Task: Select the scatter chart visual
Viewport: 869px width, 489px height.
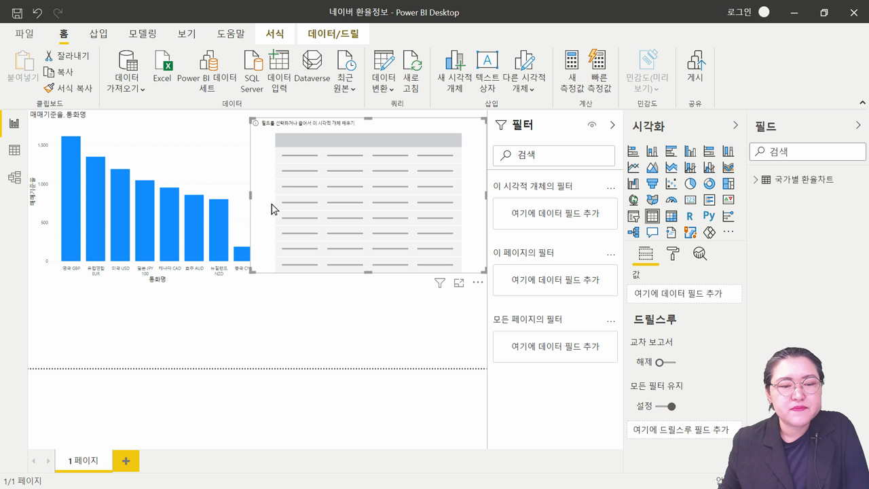Action: click(x=671, y=183)
